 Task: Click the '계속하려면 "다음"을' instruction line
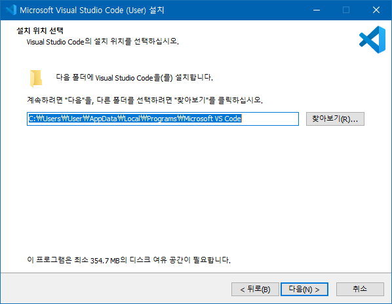(145, 100)
